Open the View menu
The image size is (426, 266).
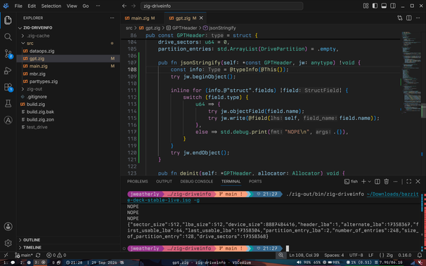72,6
